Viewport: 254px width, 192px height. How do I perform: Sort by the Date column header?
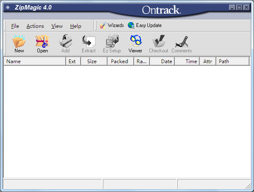coord(162,61)
